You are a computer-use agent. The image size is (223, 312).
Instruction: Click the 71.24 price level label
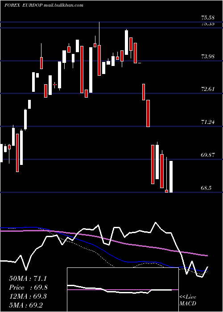[208, 122]
